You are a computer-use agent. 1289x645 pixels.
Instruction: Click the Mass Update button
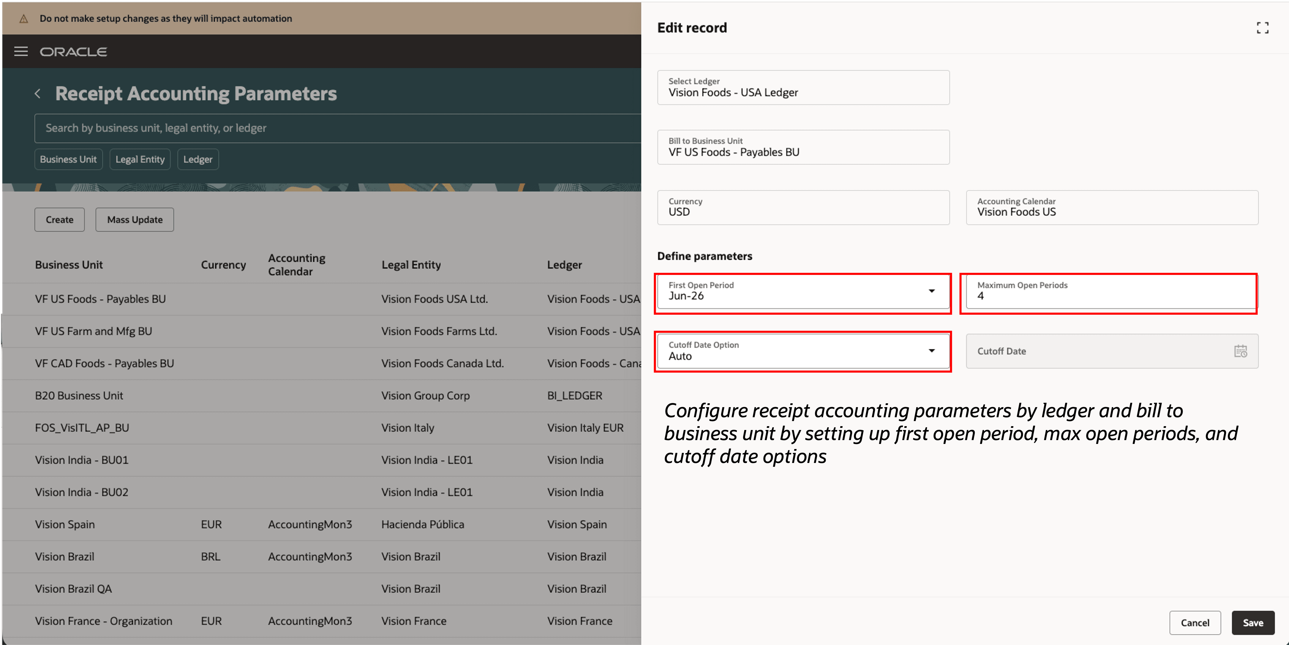point(135,220)
